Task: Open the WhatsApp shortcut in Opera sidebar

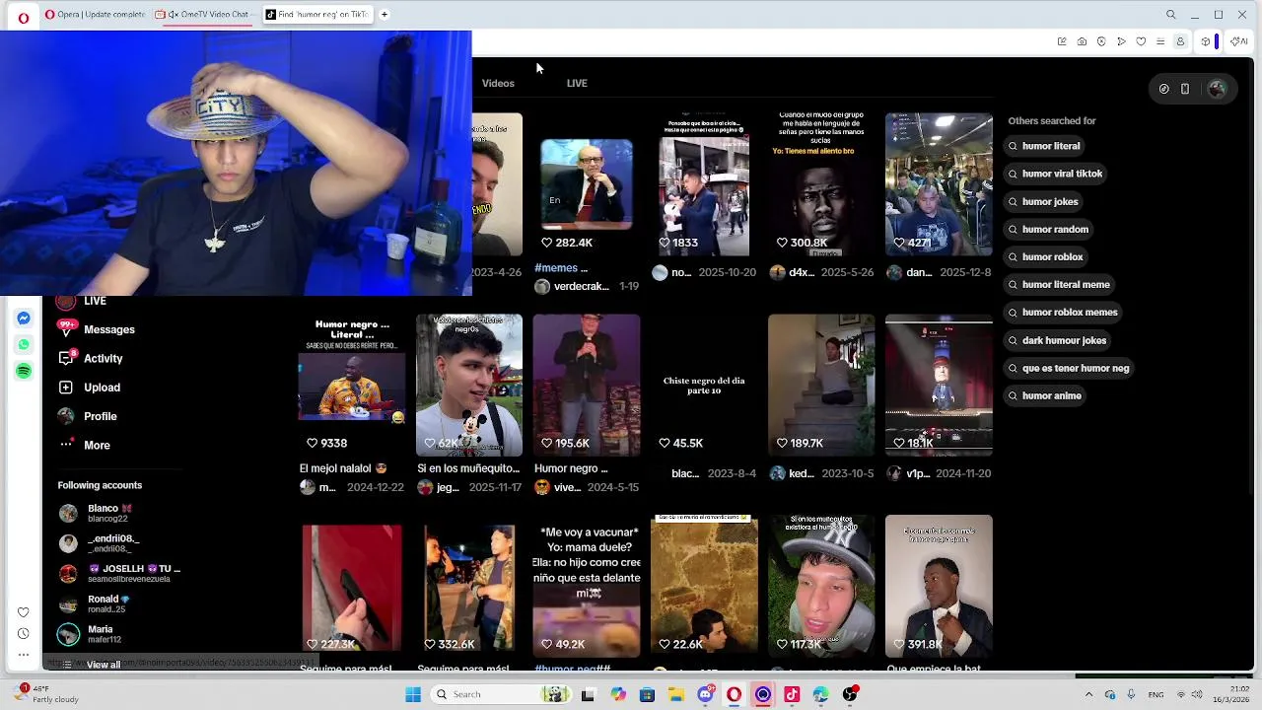Action: 24,344
